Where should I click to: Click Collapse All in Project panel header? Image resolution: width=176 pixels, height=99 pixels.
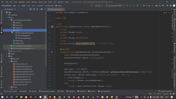pos(37,9)
